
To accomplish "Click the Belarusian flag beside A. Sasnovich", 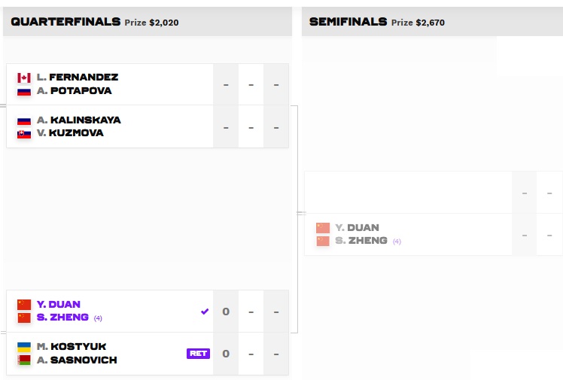I will pyautogui.click(x=24, y=360).
